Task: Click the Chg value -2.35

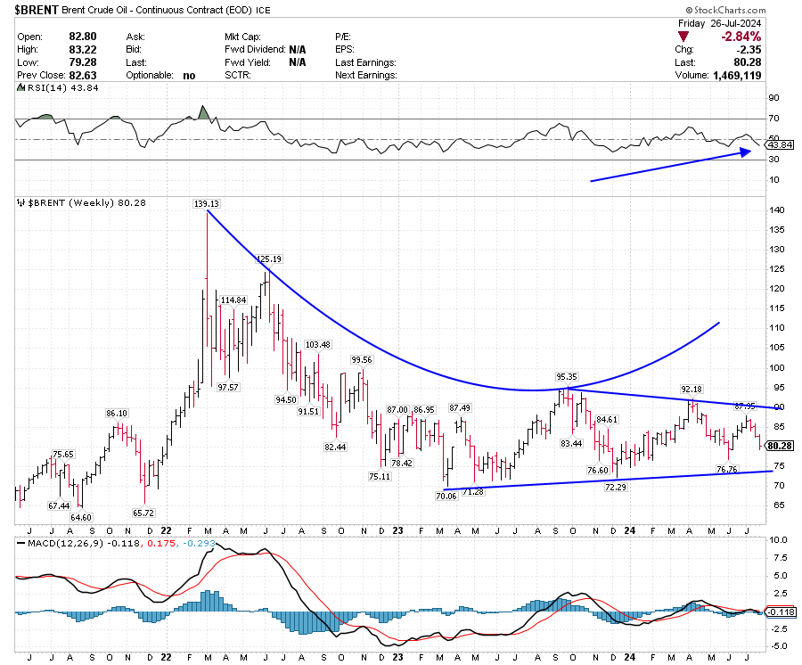Action: [x=749, y=50]
